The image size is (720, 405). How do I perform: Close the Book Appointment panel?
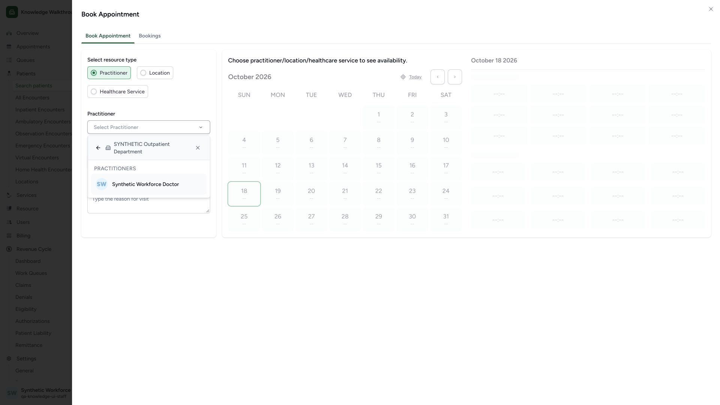click(711, 9)
